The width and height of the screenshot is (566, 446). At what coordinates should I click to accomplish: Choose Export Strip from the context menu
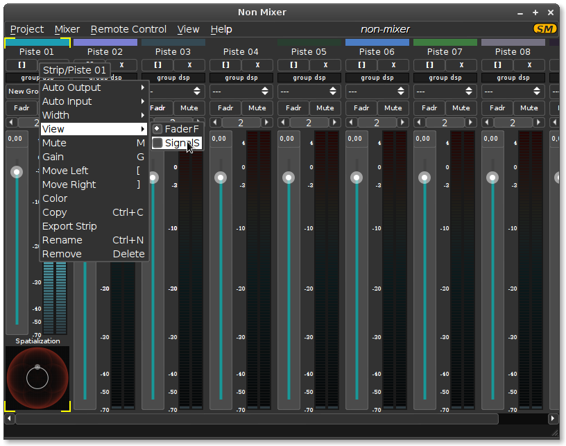click(x=69, y=226)
